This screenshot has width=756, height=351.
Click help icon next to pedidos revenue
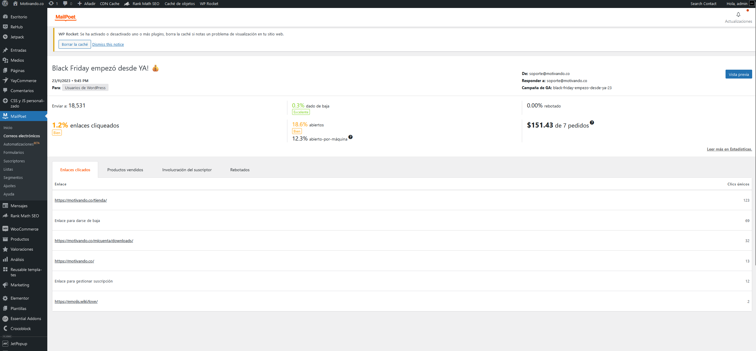tap(592, 123)
